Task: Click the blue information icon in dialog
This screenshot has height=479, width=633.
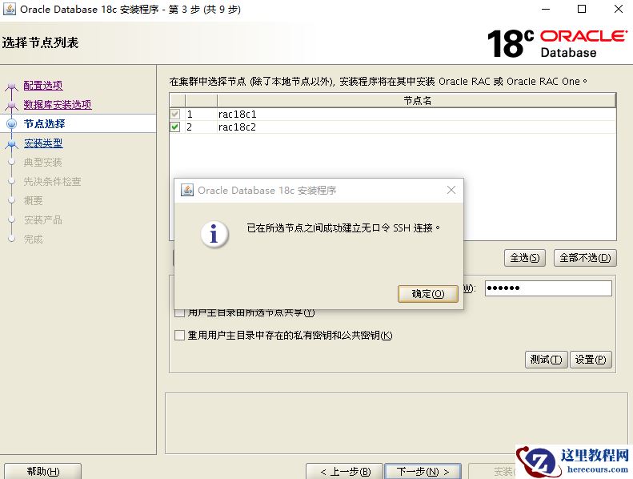Action: (214, 234)
